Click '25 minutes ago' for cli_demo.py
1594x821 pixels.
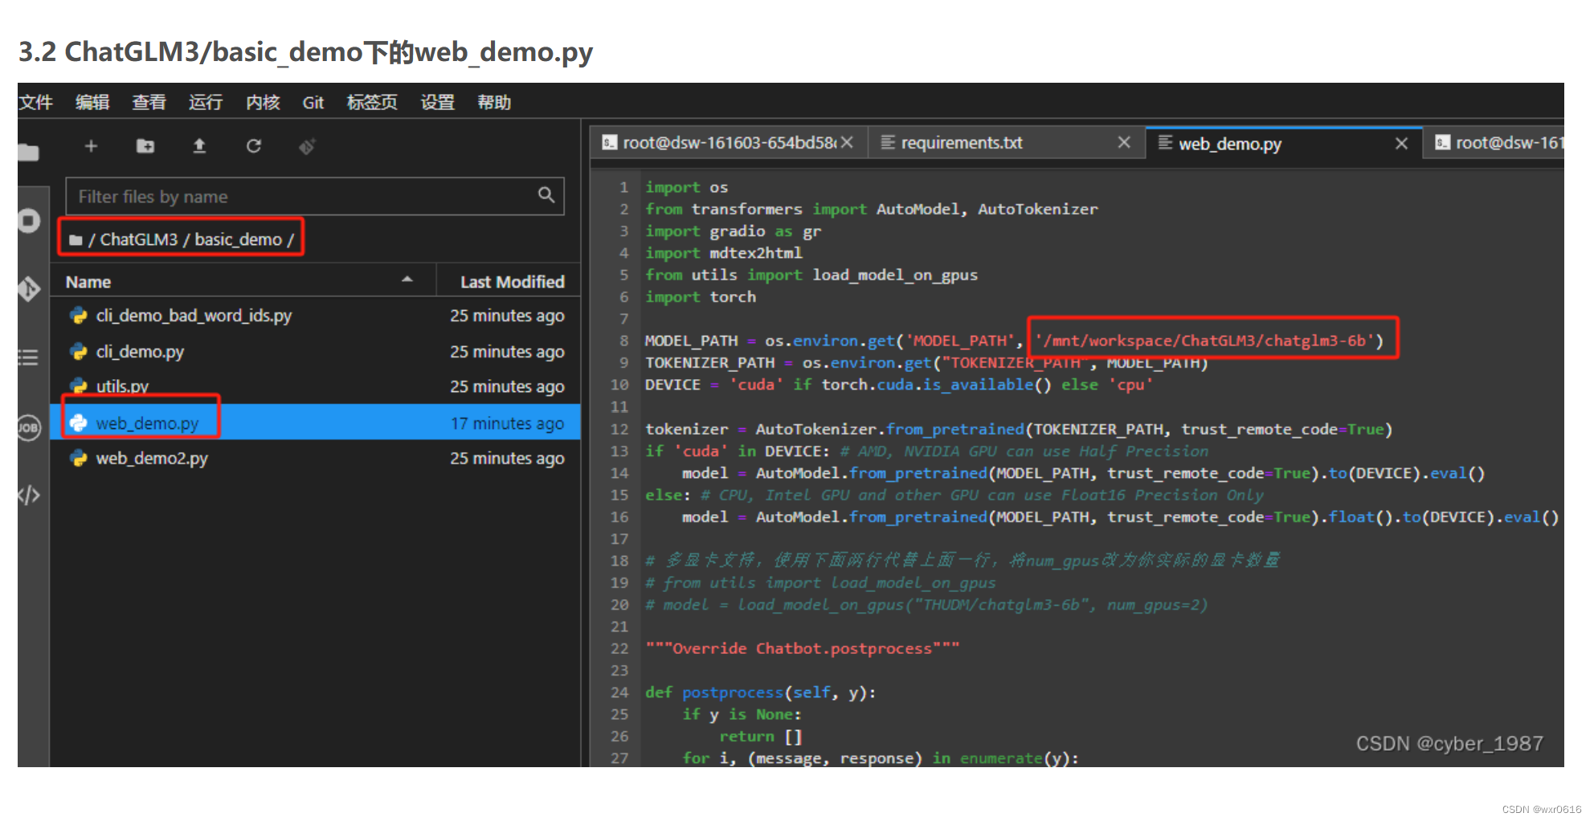pyautogui.click(x=507, y=351)
